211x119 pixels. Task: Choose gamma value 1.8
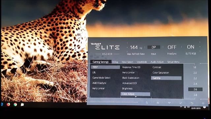click(x=195, y=67)
